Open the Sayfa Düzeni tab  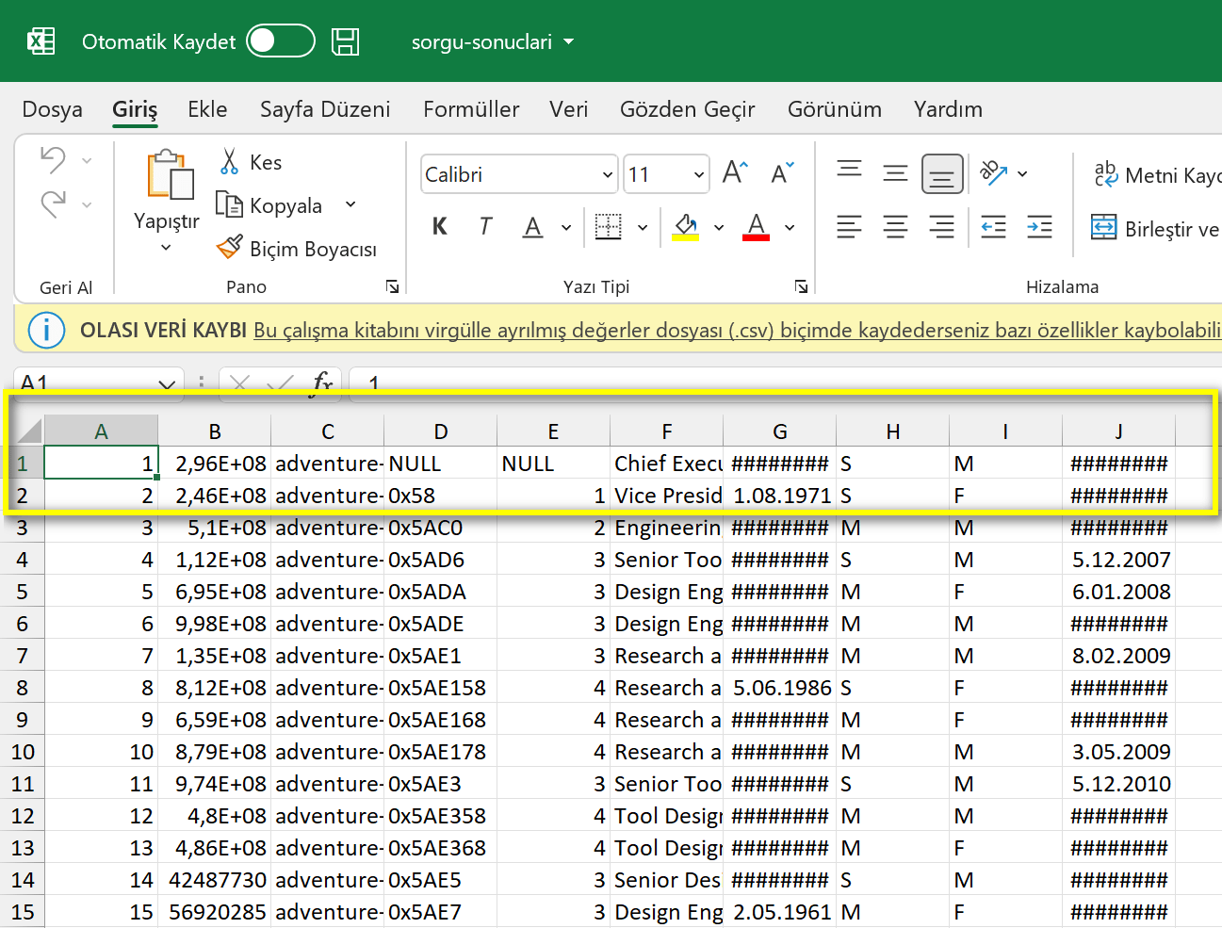(325, 109)
